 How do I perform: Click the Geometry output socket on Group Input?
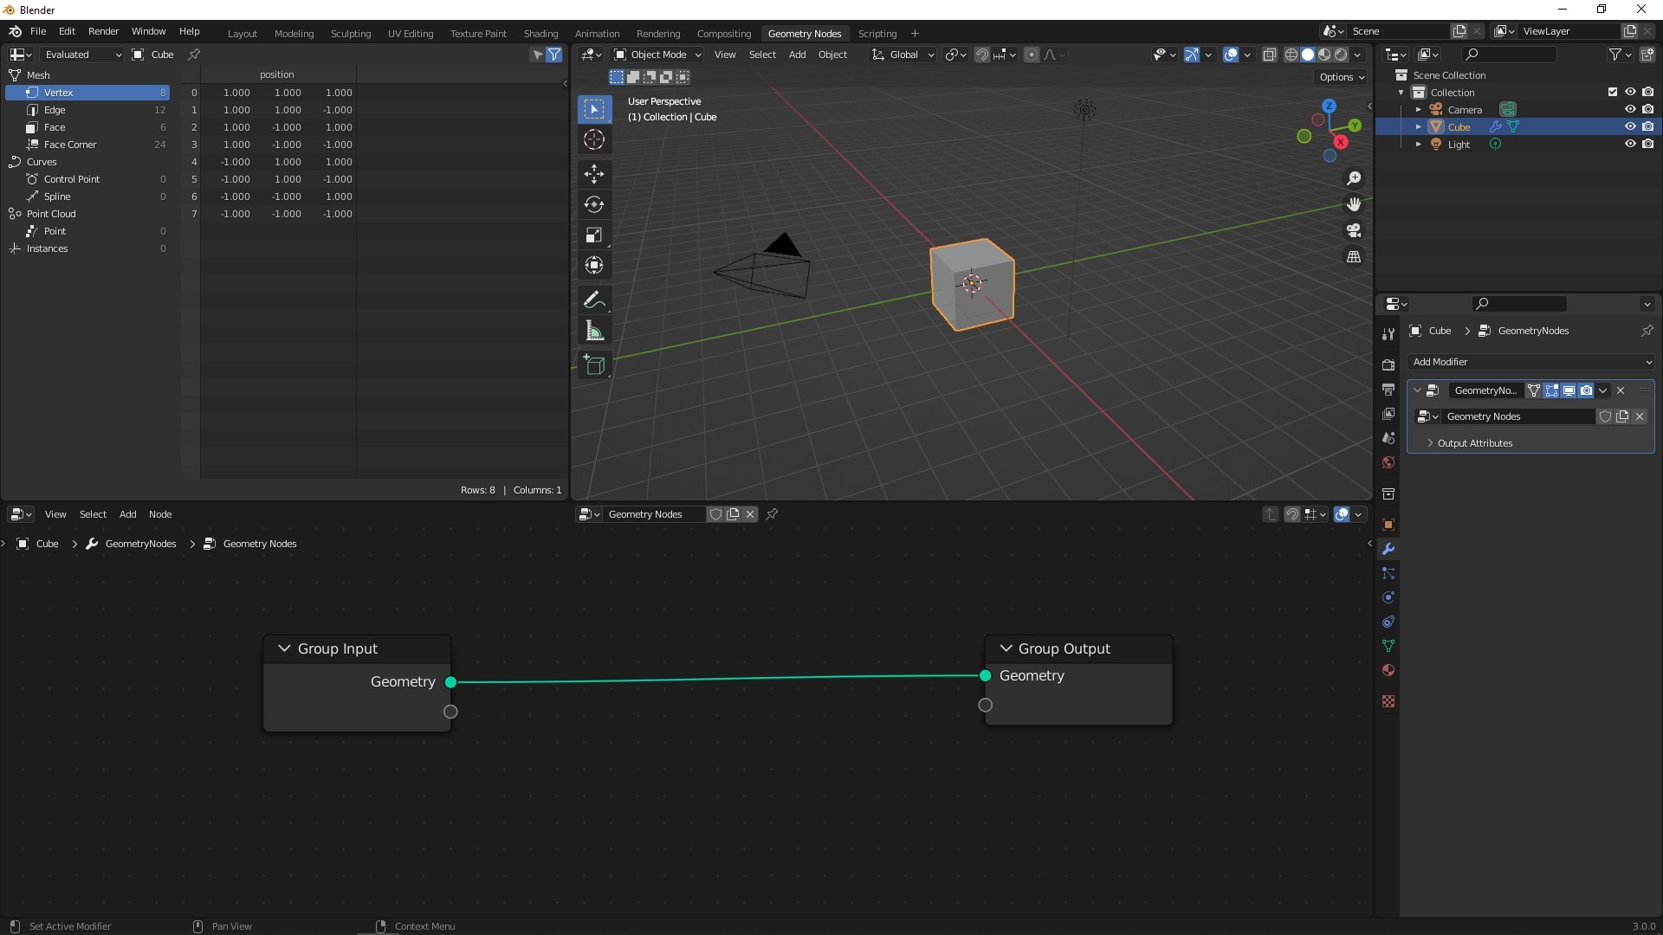click(x=450, y=682)
